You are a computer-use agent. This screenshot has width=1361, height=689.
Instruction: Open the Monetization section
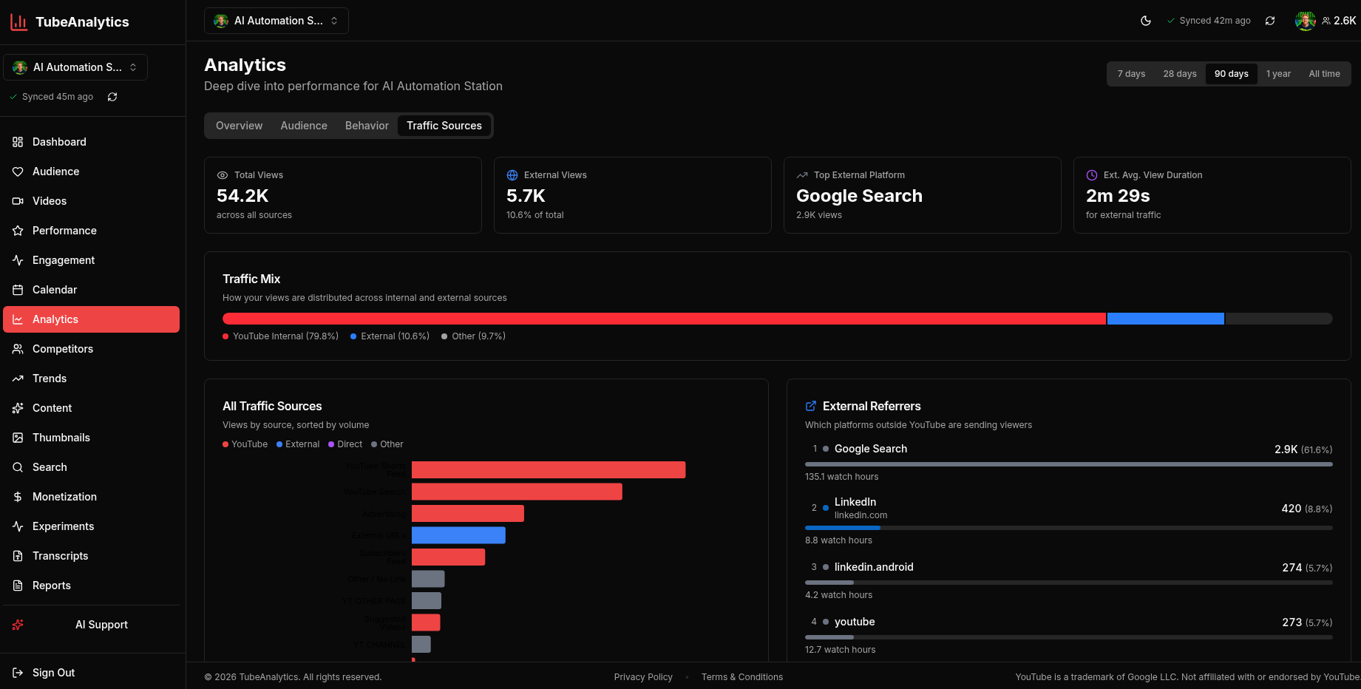click(64, 496)
